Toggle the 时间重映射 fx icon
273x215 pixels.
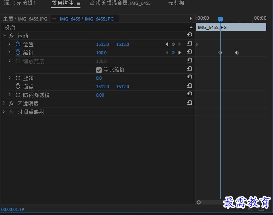click(11, 112)
